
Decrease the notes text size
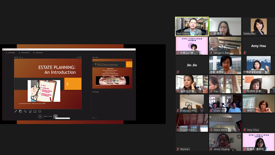click(96, 118)
